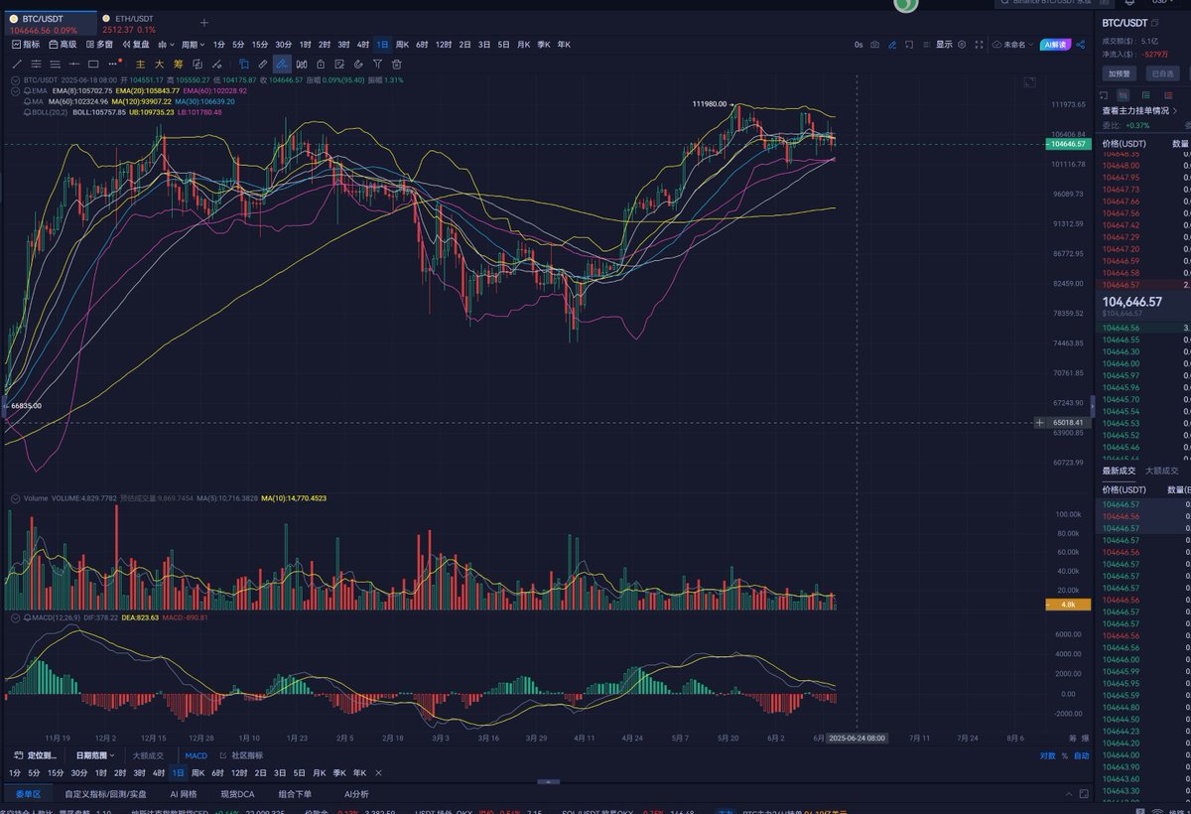Click the 加预警 add alert button
The image size is (1191, 814).
(1119, 73)
